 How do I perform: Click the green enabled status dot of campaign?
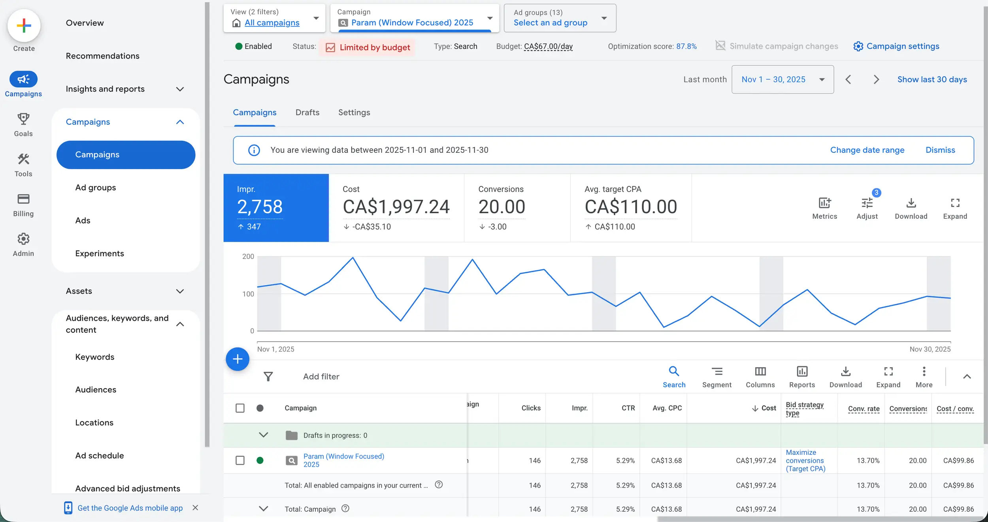[260, 460]
